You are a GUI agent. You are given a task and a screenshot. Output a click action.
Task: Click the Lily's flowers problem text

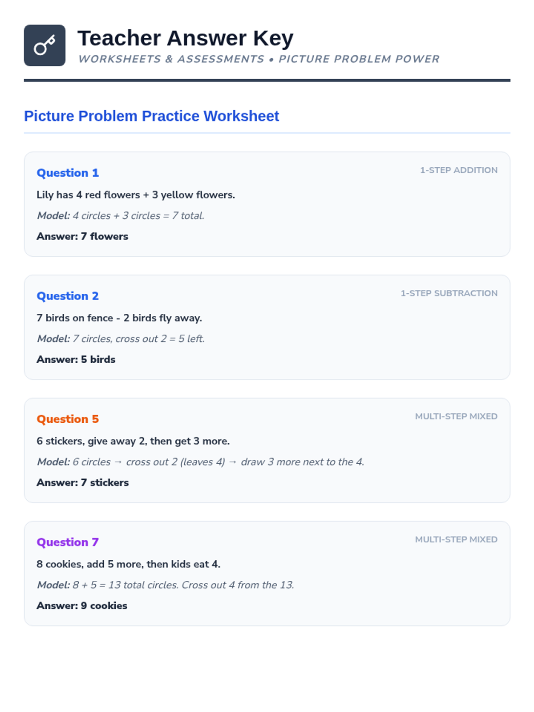136,195
